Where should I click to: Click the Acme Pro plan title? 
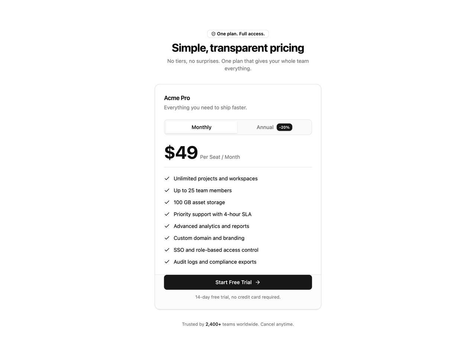(177, 98)
